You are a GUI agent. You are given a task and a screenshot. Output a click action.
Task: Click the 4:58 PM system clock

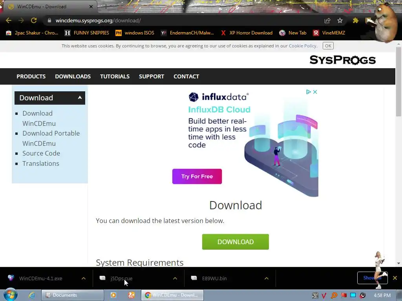pos(382,296)
